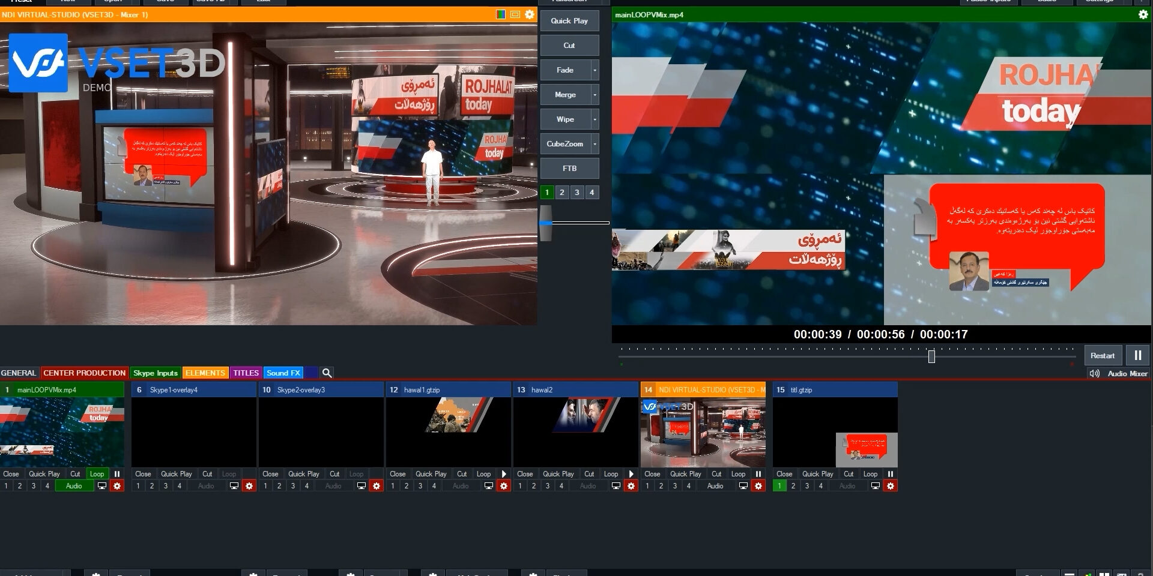Expand the Wipe transition options
The height and width of the screenshot is (576, 1153).
(594, 119)
